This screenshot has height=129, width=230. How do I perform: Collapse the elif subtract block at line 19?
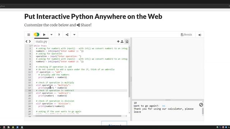32,93
